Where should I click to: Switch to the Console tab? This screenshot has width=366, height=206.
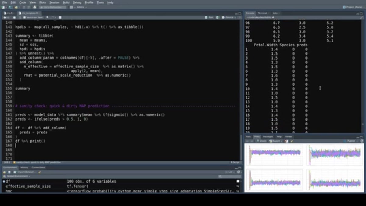(250, 13)
